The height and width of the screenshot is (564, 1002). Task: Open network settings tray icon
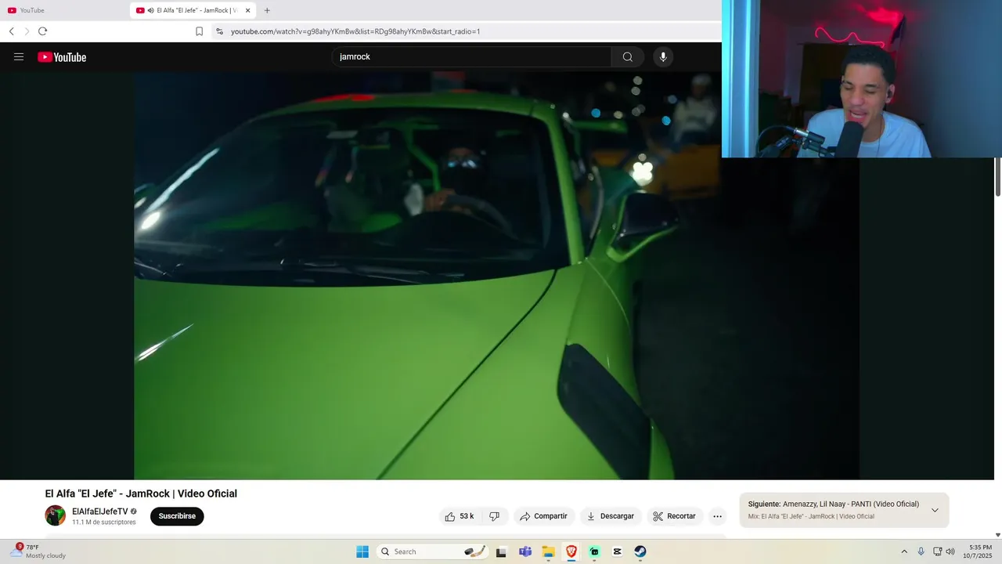tap(938, 551)
